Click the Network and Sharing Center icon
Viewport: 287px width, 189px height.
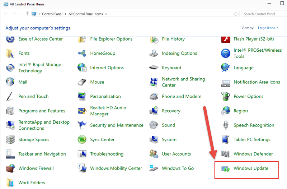[154, 82]
